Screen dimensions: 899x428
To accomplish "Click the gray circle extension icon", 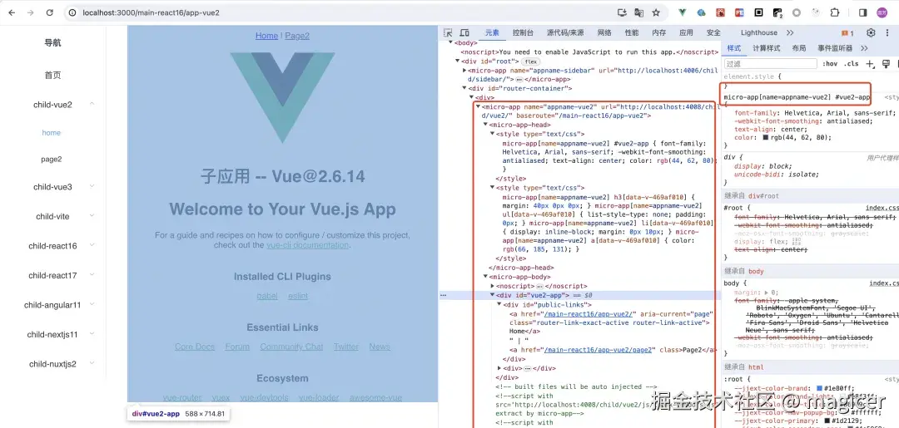I will [x=797, y=12].
